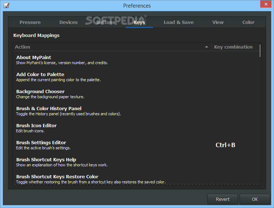
Task: Open the Devices tab
Action: click(68, 22)
